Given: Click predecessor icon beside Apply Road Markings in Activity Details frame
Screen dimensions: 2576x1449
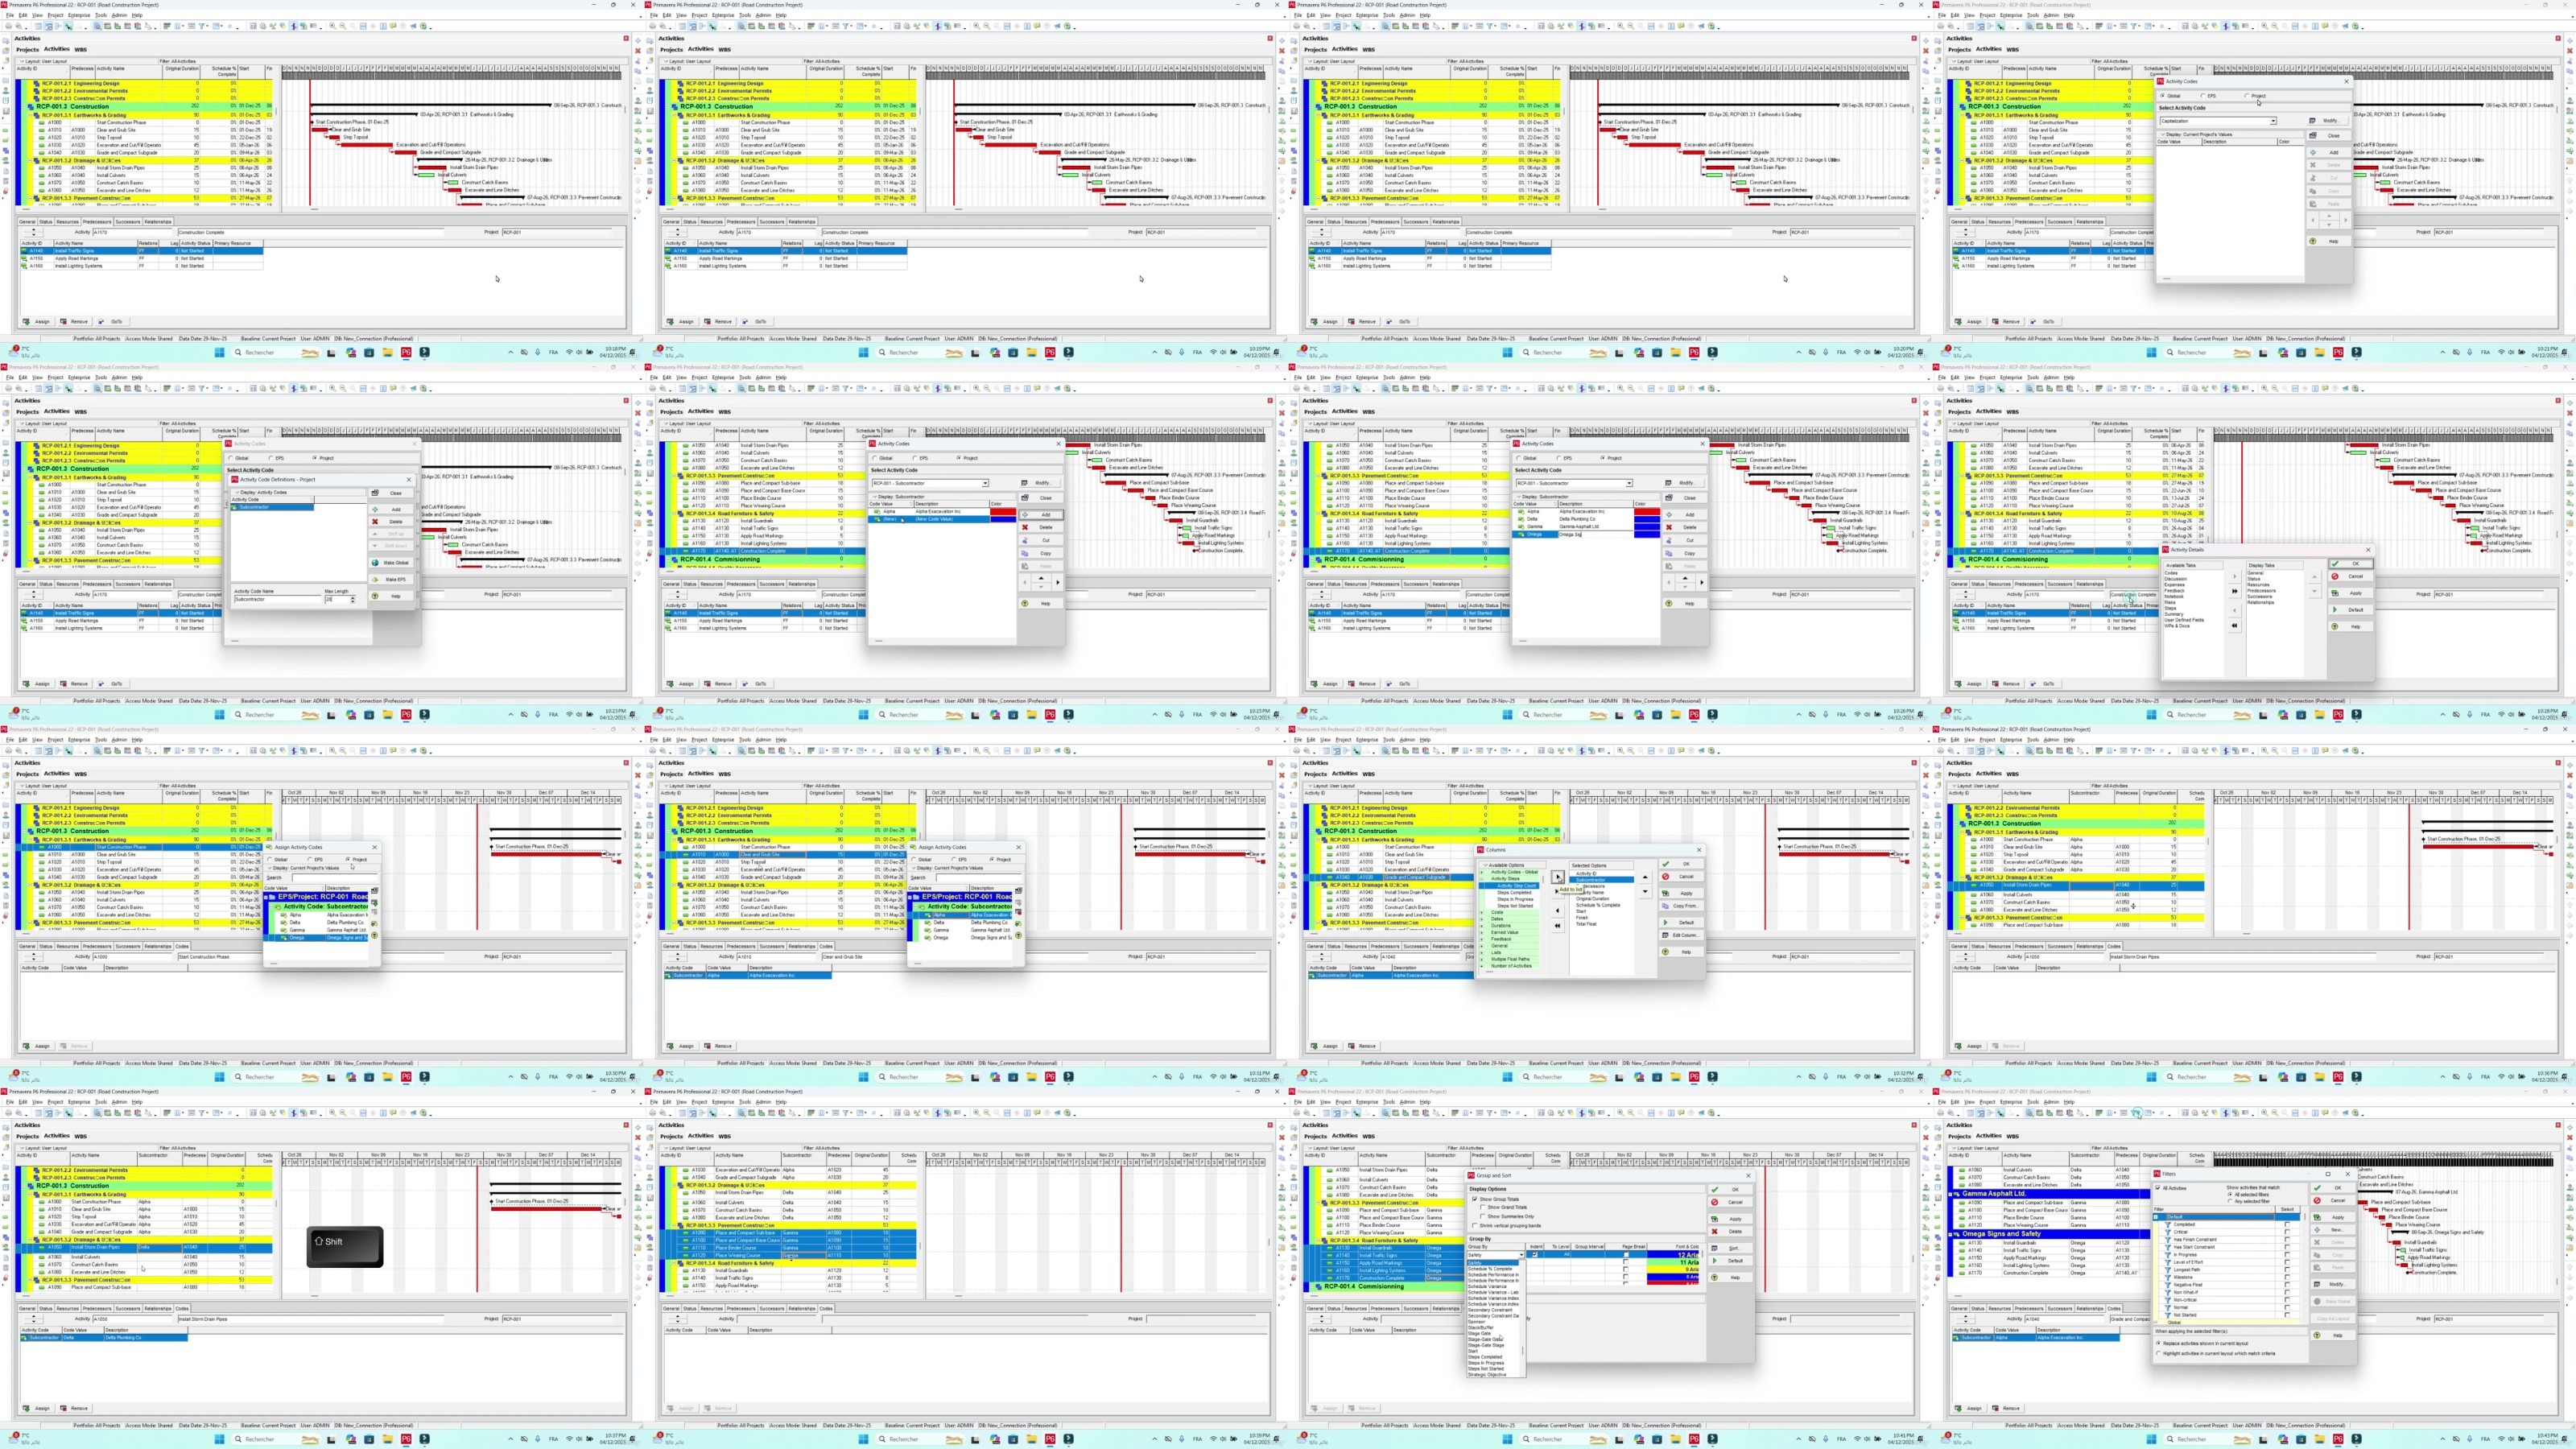Looking at the screenshot, I should [1956, 621].
